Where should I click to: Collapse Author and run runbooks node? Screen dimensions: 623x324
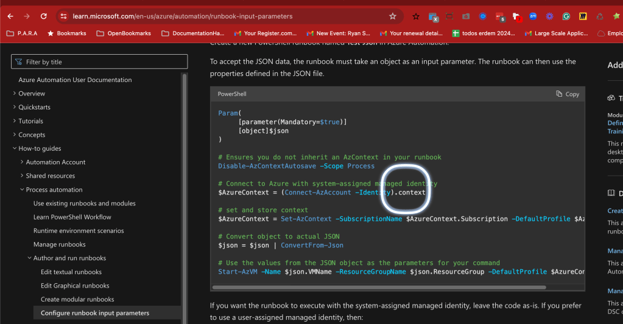29,258
